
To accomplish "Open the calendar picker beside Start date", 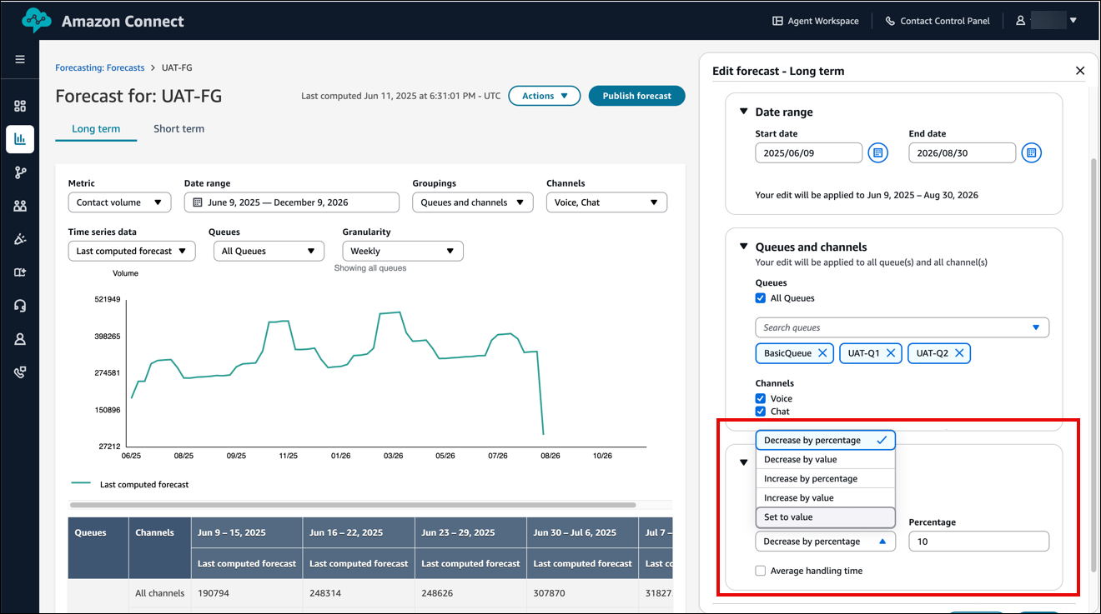I will [877, 152].
